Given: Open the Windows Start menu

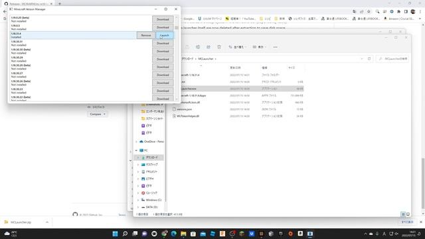Looking at the screenshot, I should coord(115,234).
